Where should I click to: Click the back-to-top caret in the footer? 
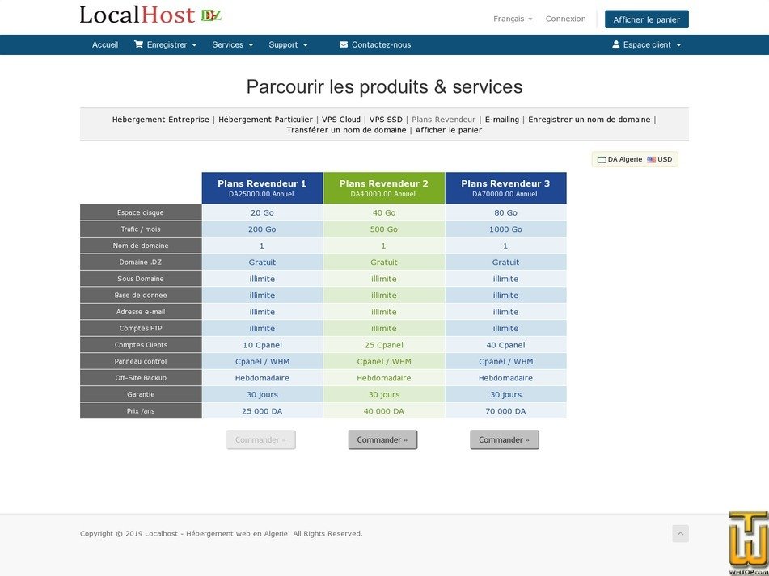tap(680, 533)
